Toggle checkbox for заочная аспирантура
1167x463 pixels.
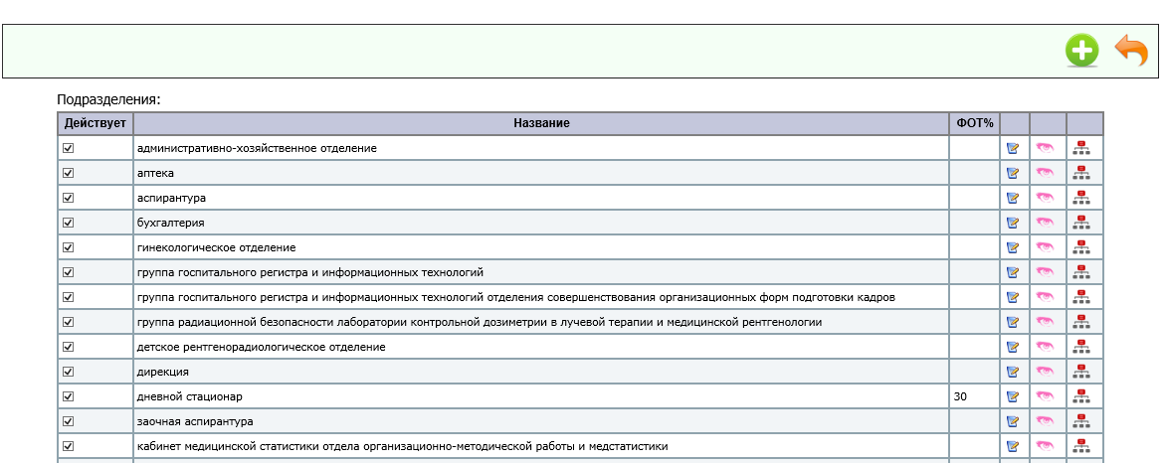click(x=69, y=421)
